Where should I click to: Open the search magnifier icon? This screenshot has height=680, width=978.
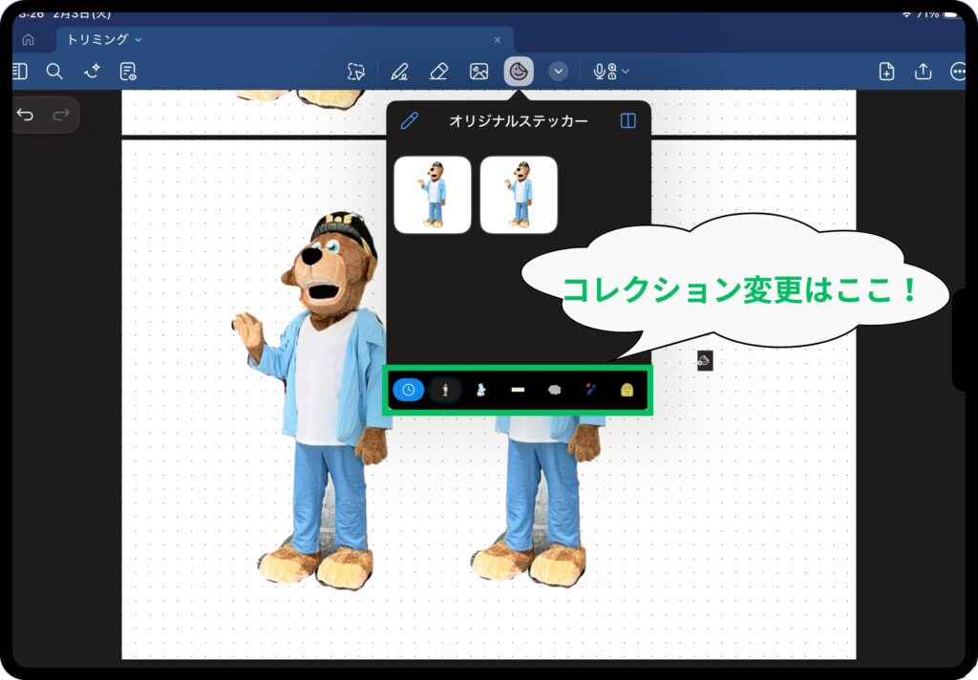[54, 72]
